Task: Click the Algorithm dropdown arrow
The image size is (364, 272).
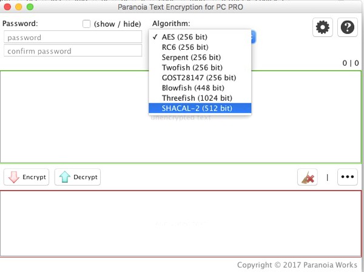Action: [254, 37]
